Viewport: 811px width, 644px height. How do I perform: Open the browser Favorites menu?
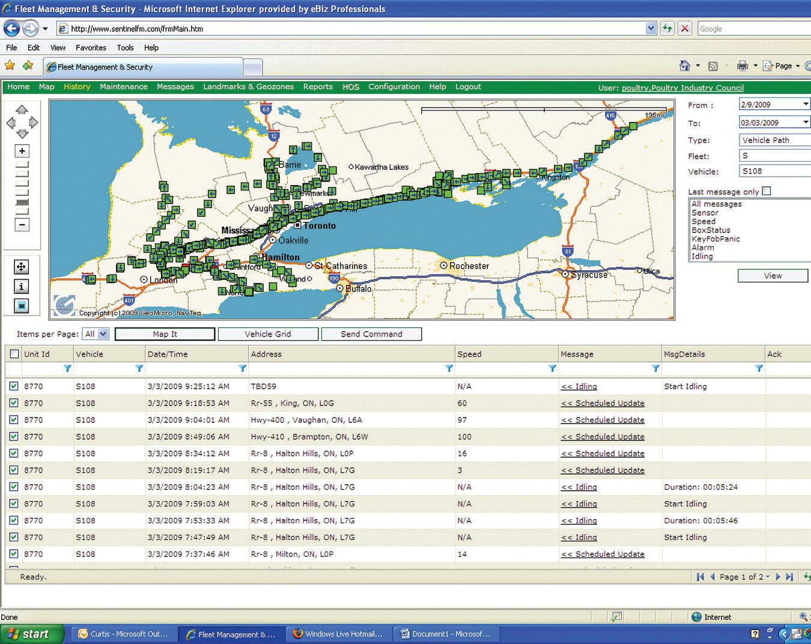[x=91, y=47]
